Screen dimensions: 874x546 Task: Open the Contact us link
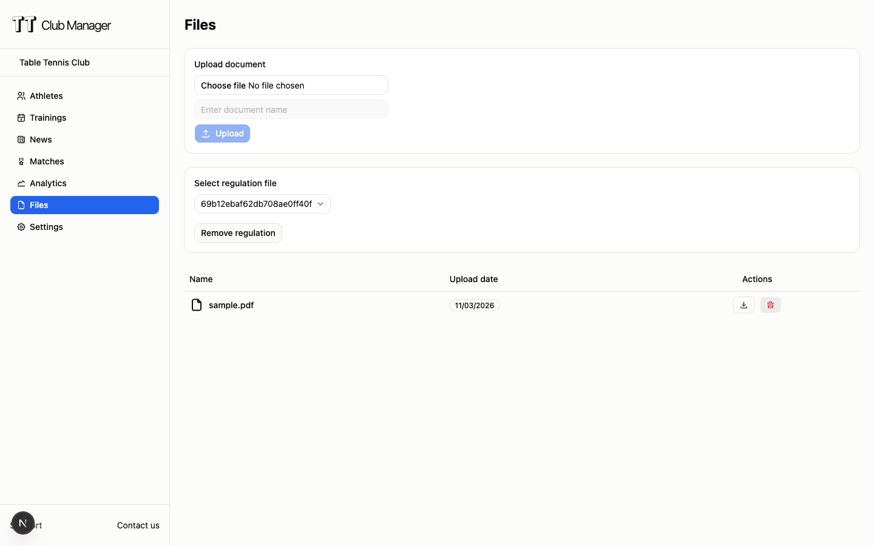pyautogui.click(x=138, y=525)
